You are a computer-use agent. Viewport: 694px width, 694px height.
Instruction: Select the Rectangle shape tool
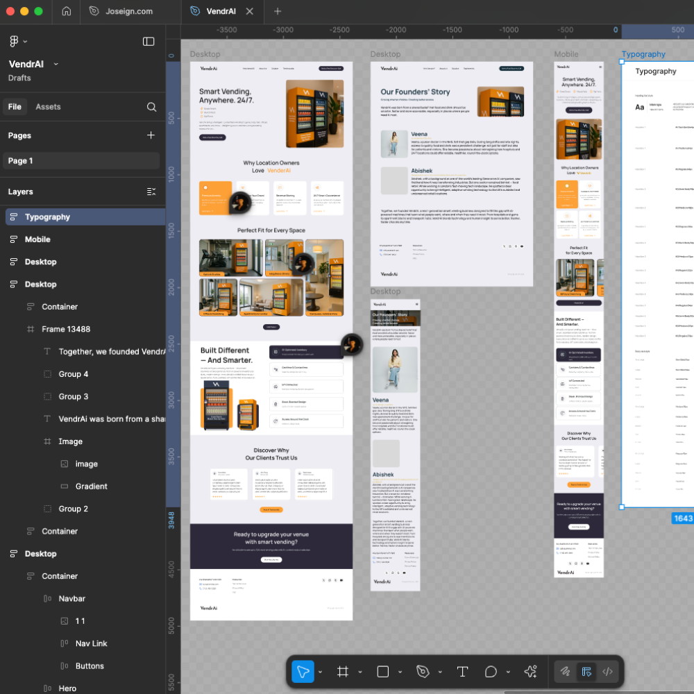click(382, 671)
